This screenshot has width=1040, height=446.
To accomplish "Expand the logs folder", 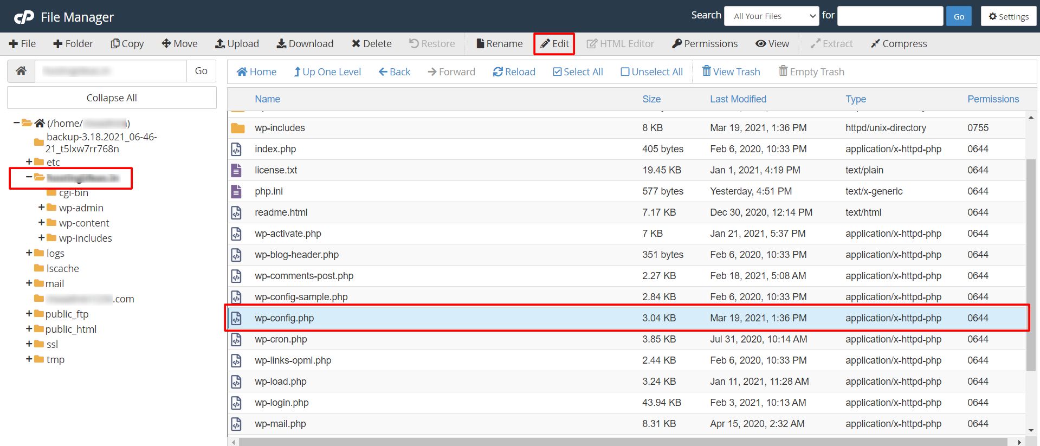I will [x=29, y=253].
